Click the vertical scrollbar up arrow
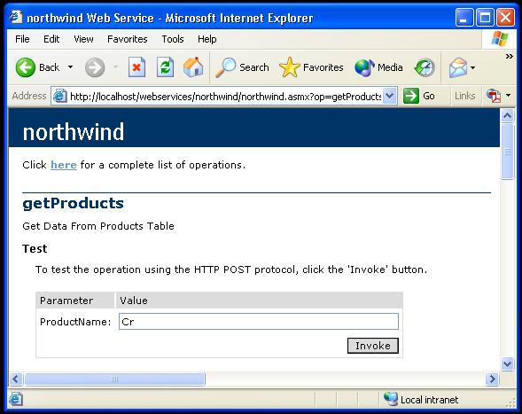Viewport: 522px width, 414px height. [x=507, y=115]
